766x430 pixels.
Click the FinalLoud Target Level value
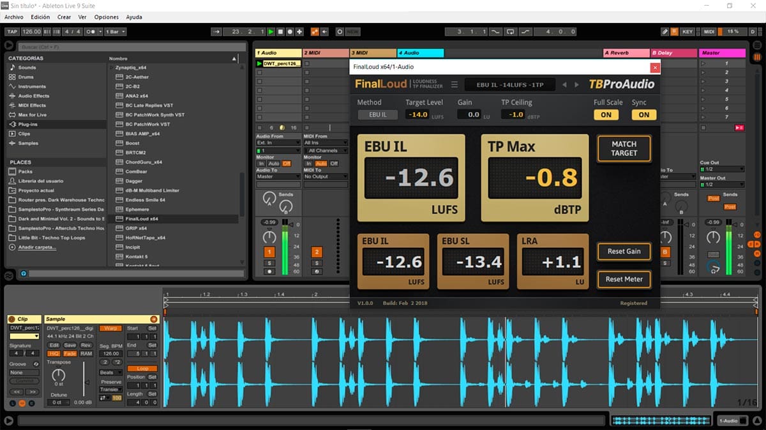(417, 115)
